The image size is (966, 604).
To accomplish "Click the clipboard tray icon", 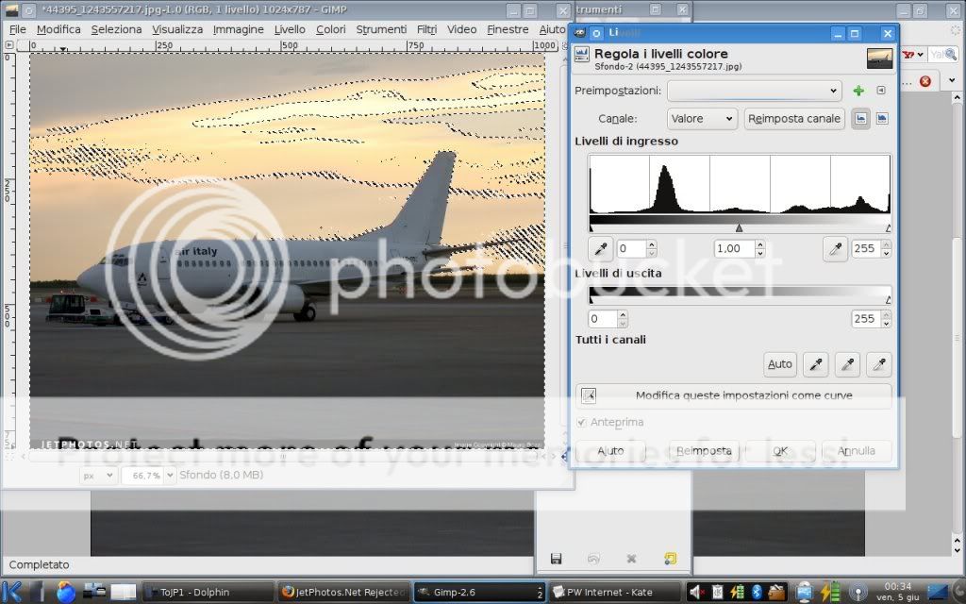I will 717,593.
